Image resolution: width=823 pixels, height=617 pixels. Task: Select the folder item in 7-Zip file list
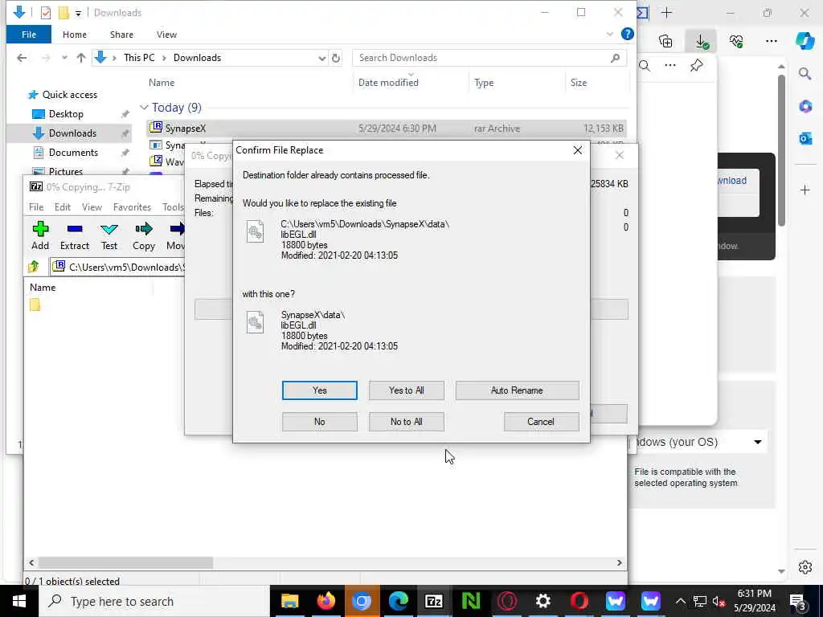(x=35, y=304)
